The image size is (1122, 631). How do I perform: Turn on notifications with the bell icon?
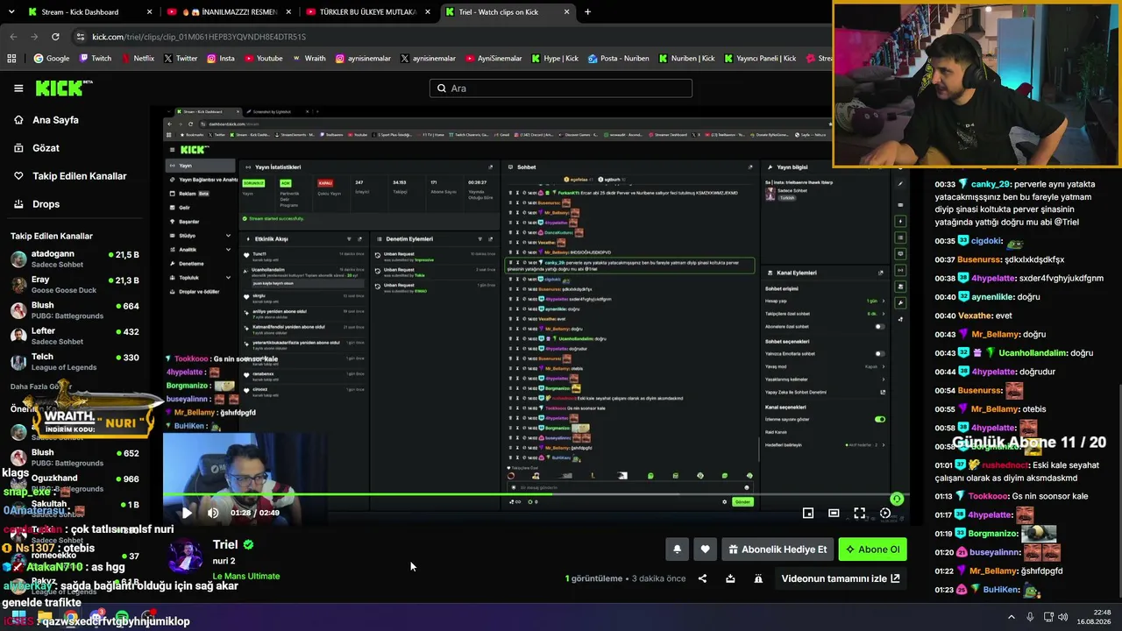tap(677, 549)
